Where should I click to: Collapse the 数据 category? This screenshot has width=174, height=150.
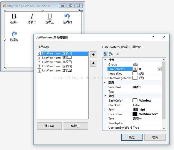tap(105, 82)
